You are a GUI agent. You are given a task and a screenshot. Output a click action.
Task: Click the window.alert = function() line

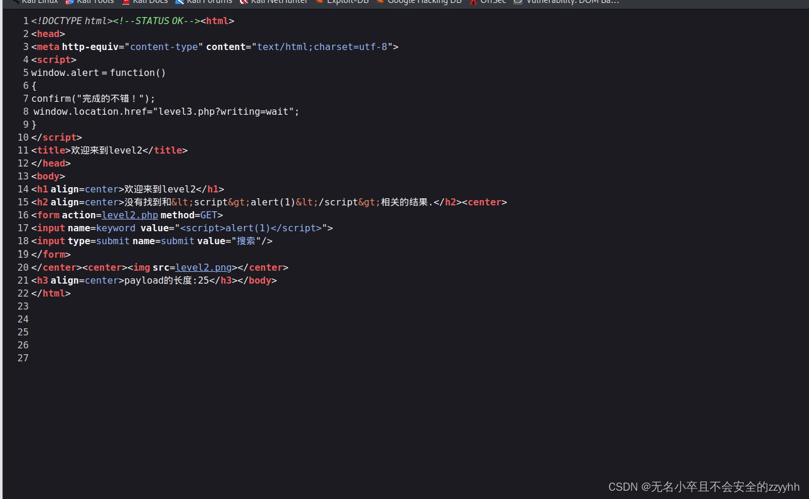[x=99, y=73]
